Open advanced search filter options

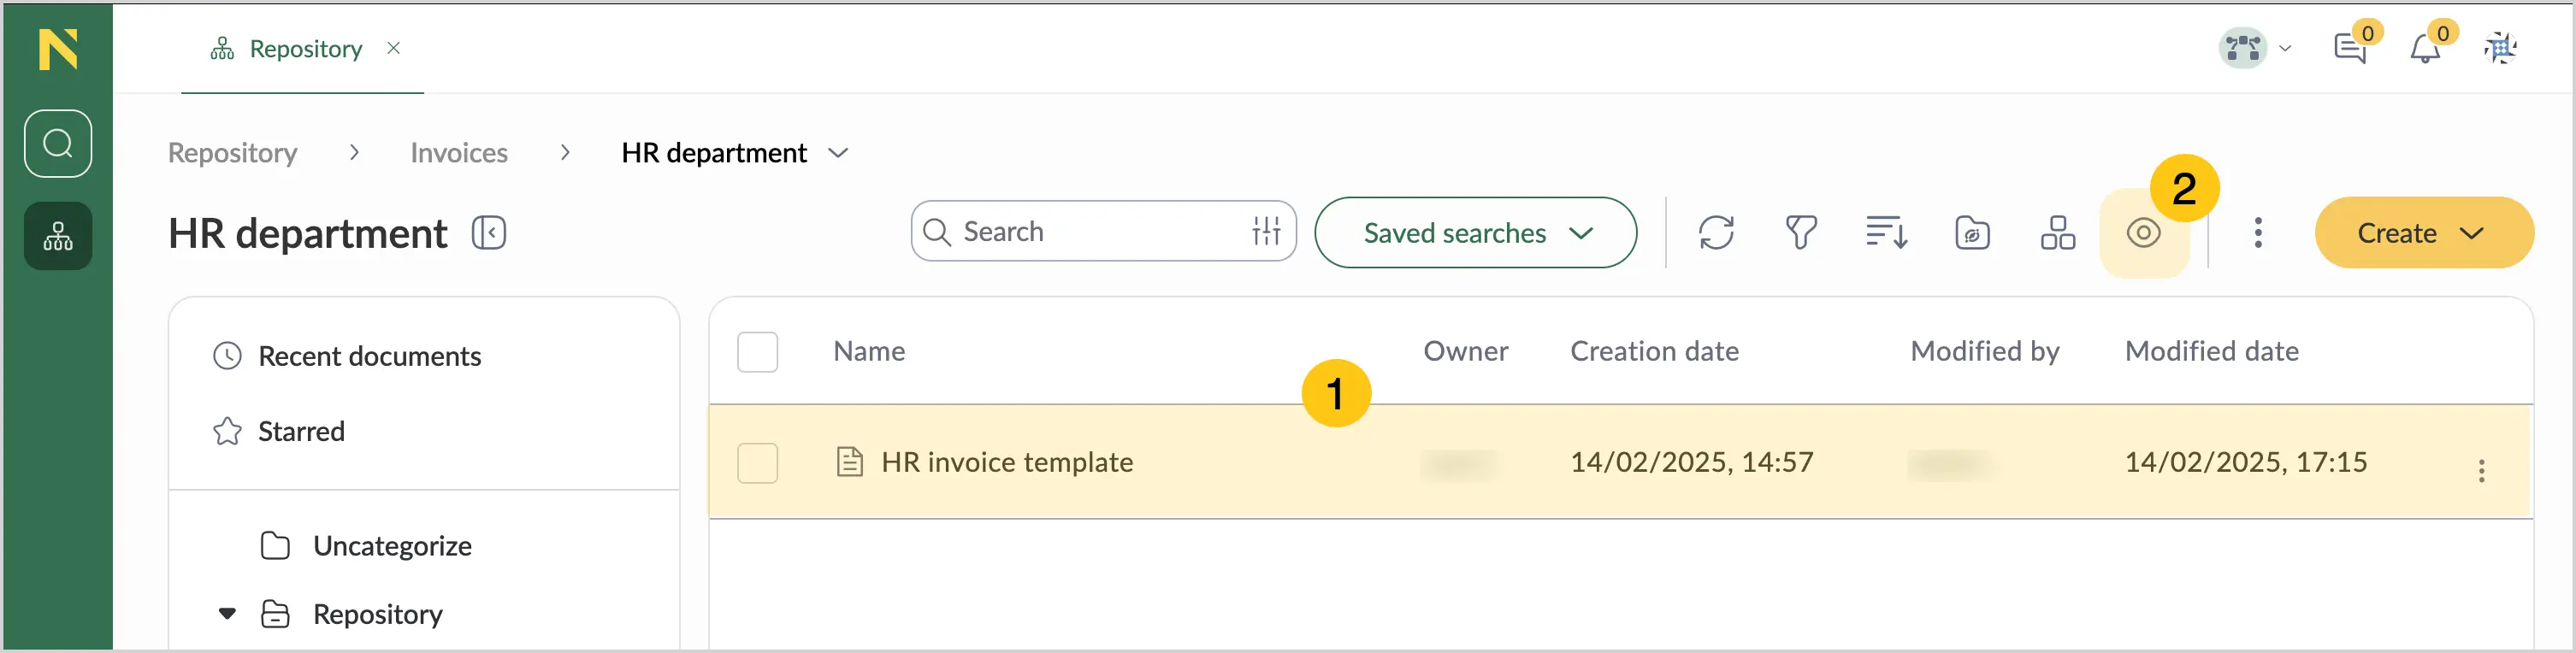tap(1266, 232)
